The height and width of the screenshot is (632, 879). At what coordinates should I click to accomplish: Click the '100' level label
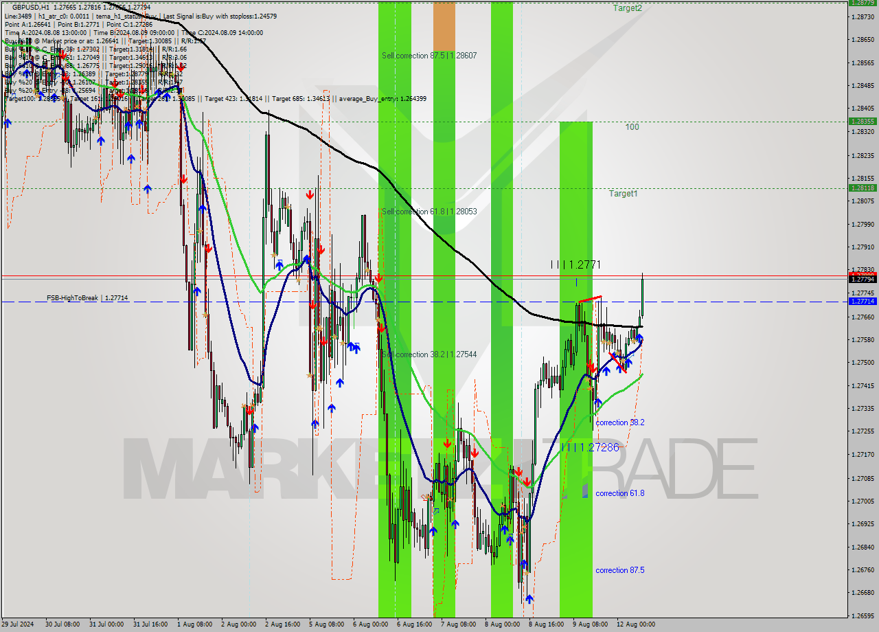[632, 127]
